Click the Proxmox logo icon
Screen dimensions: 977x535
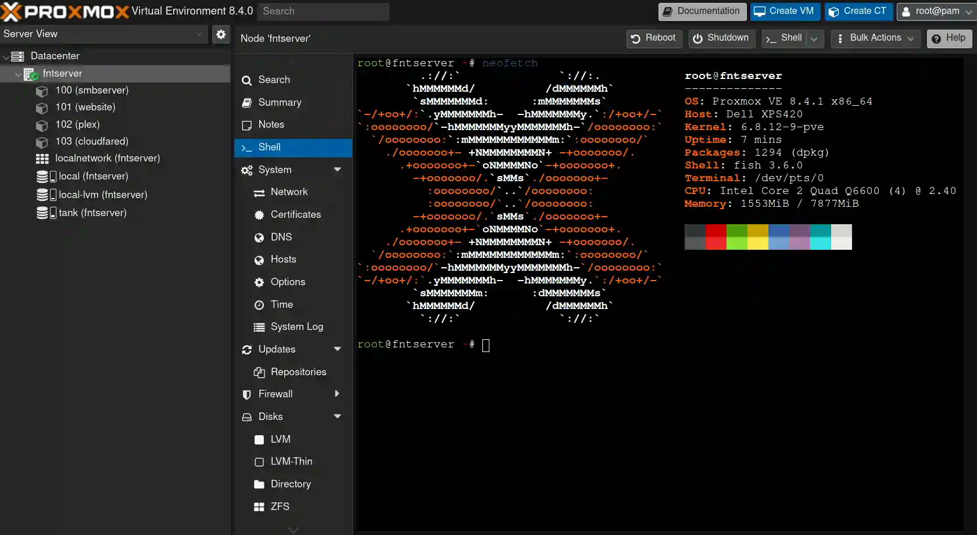pyautogui.click(x=10, y=11)
